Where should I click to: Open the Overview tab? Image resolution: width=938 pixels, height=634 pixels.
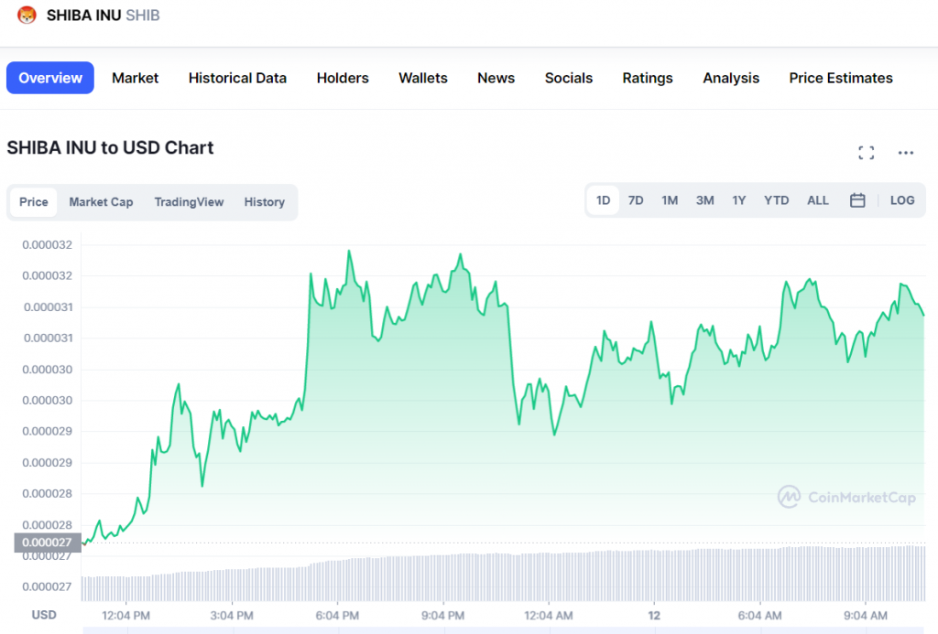pyautogui.click(x=50, y=78)
